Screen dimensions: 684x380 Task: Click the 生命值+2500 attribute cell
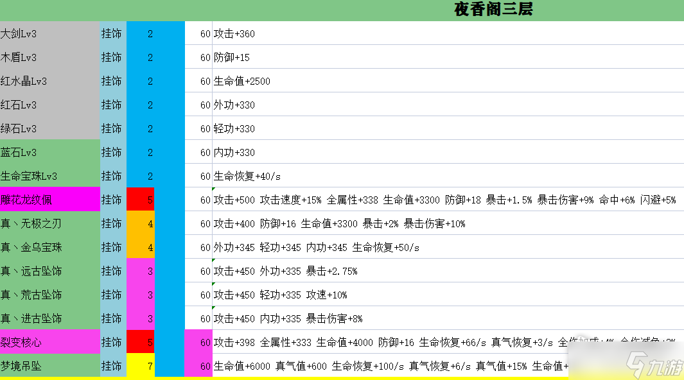(448, 81)
